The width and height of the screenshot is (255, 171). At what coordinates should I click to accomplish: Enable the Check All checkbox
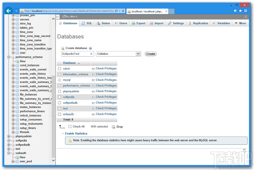point(70,126)
